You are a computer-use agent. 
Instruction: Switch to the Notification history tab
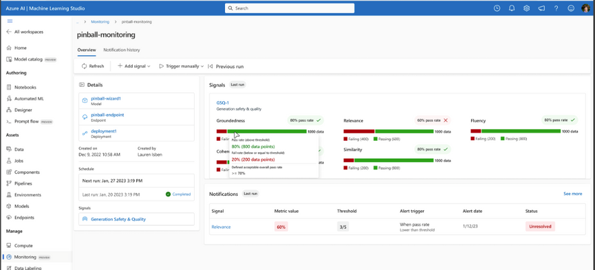[x=121, y=50]
